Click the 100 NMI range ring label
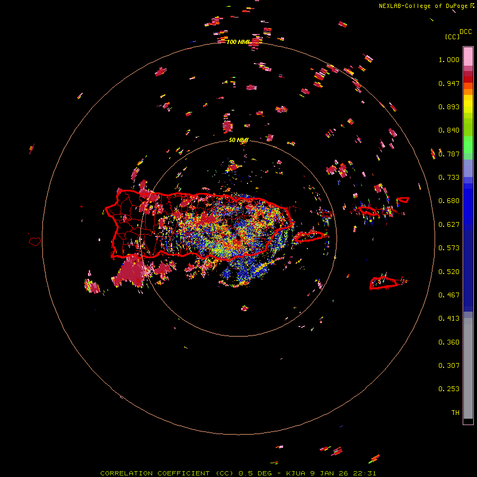The image size is (477, 477). click(238, 42)
